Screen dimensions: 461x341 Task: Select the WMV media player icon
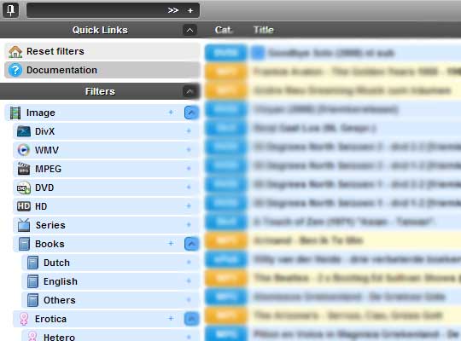click(x=24, y=150)
